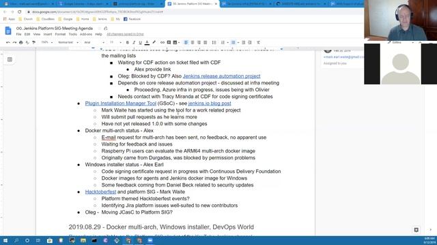Decrease the paragraph indent
The height and width of the screenshot is (245, 437).
click(243, 42)
